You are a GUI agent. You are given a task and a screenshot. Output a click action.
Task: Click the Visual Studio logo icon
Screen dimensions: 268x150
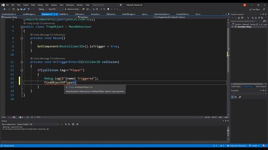[3, 5]
